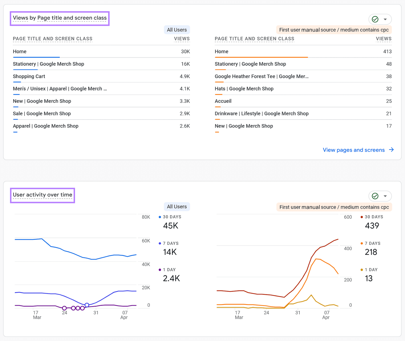Click User activity over time title
Viewport: 405px width, 341px height.
tap(43, 195)
